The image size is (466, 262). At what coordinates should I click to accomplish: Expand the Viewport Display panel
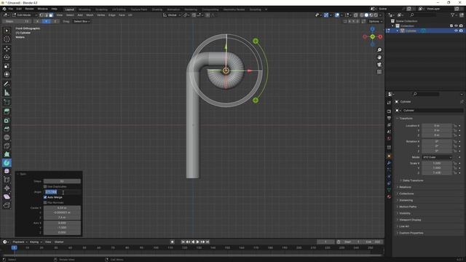click(409, 220)
